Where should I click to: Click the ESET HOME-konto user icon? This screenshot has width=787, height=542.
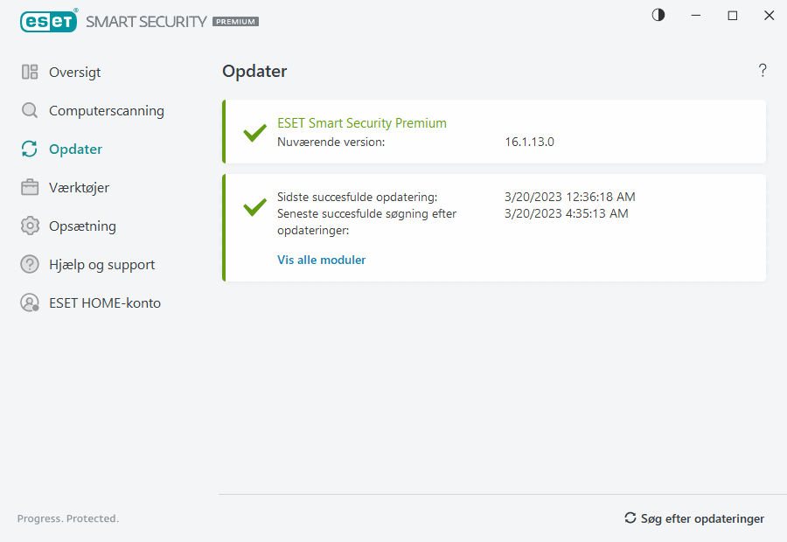(x=30, y=303)
